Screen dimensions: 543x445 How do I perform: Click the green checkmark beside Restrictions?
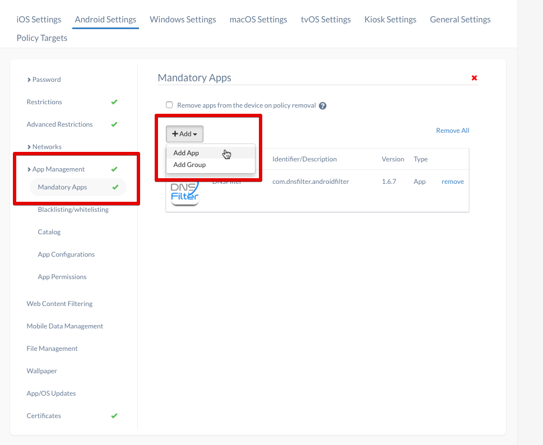tap(114, 102)
